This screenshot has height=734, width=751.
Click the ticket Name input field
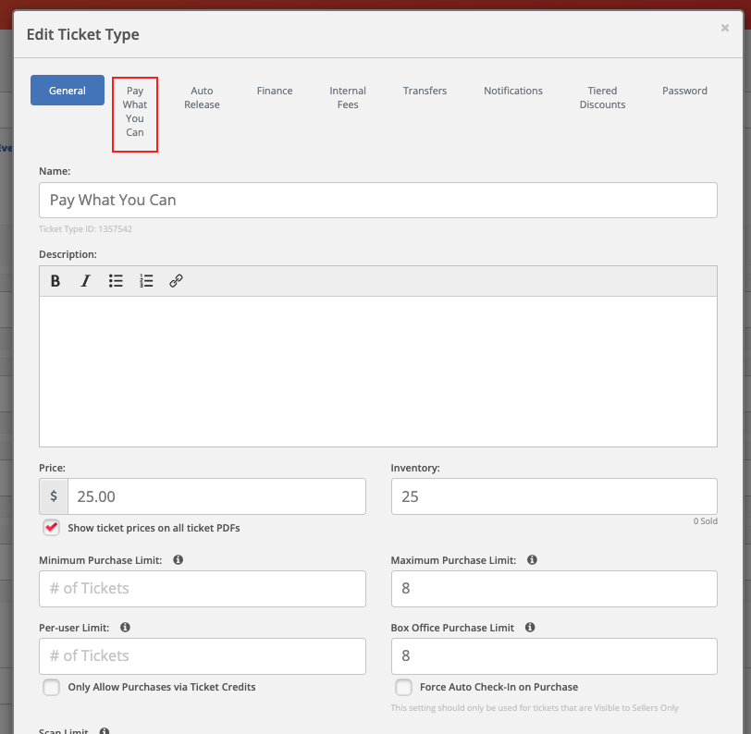(377, 200)
